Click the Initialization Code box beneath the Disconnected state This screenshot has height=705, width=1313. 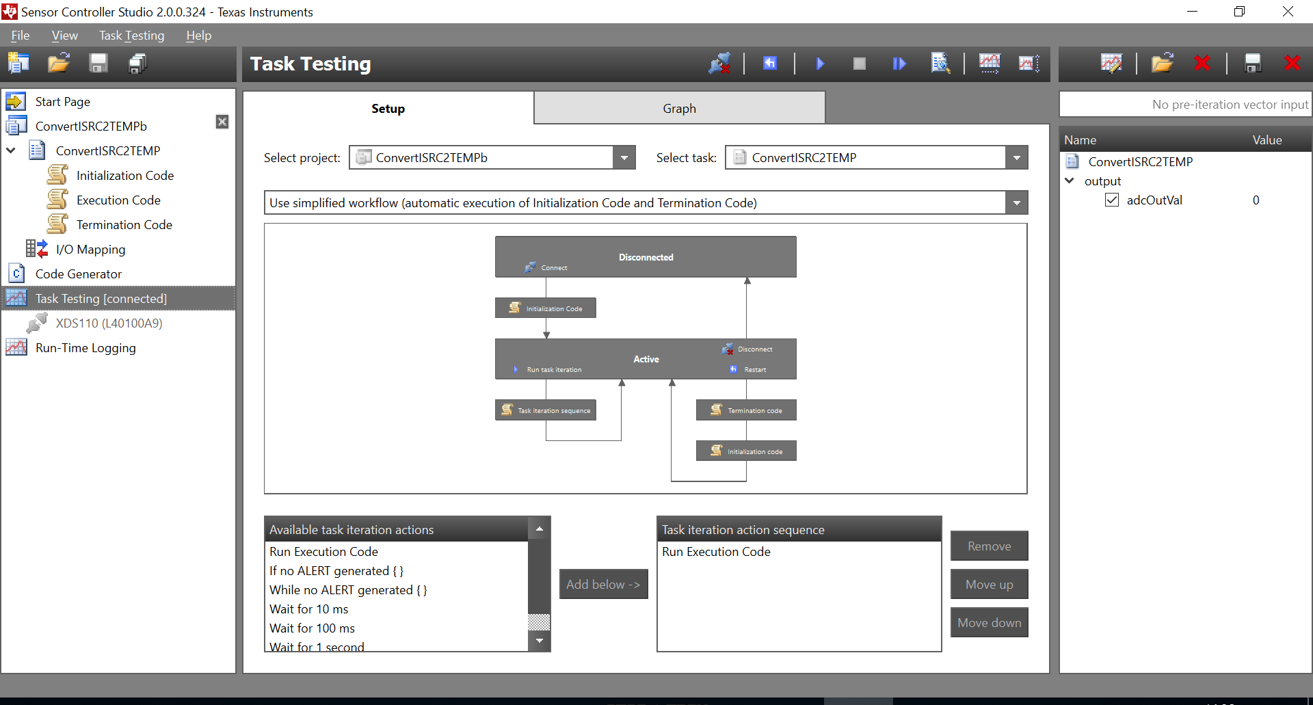click(546, 308)
